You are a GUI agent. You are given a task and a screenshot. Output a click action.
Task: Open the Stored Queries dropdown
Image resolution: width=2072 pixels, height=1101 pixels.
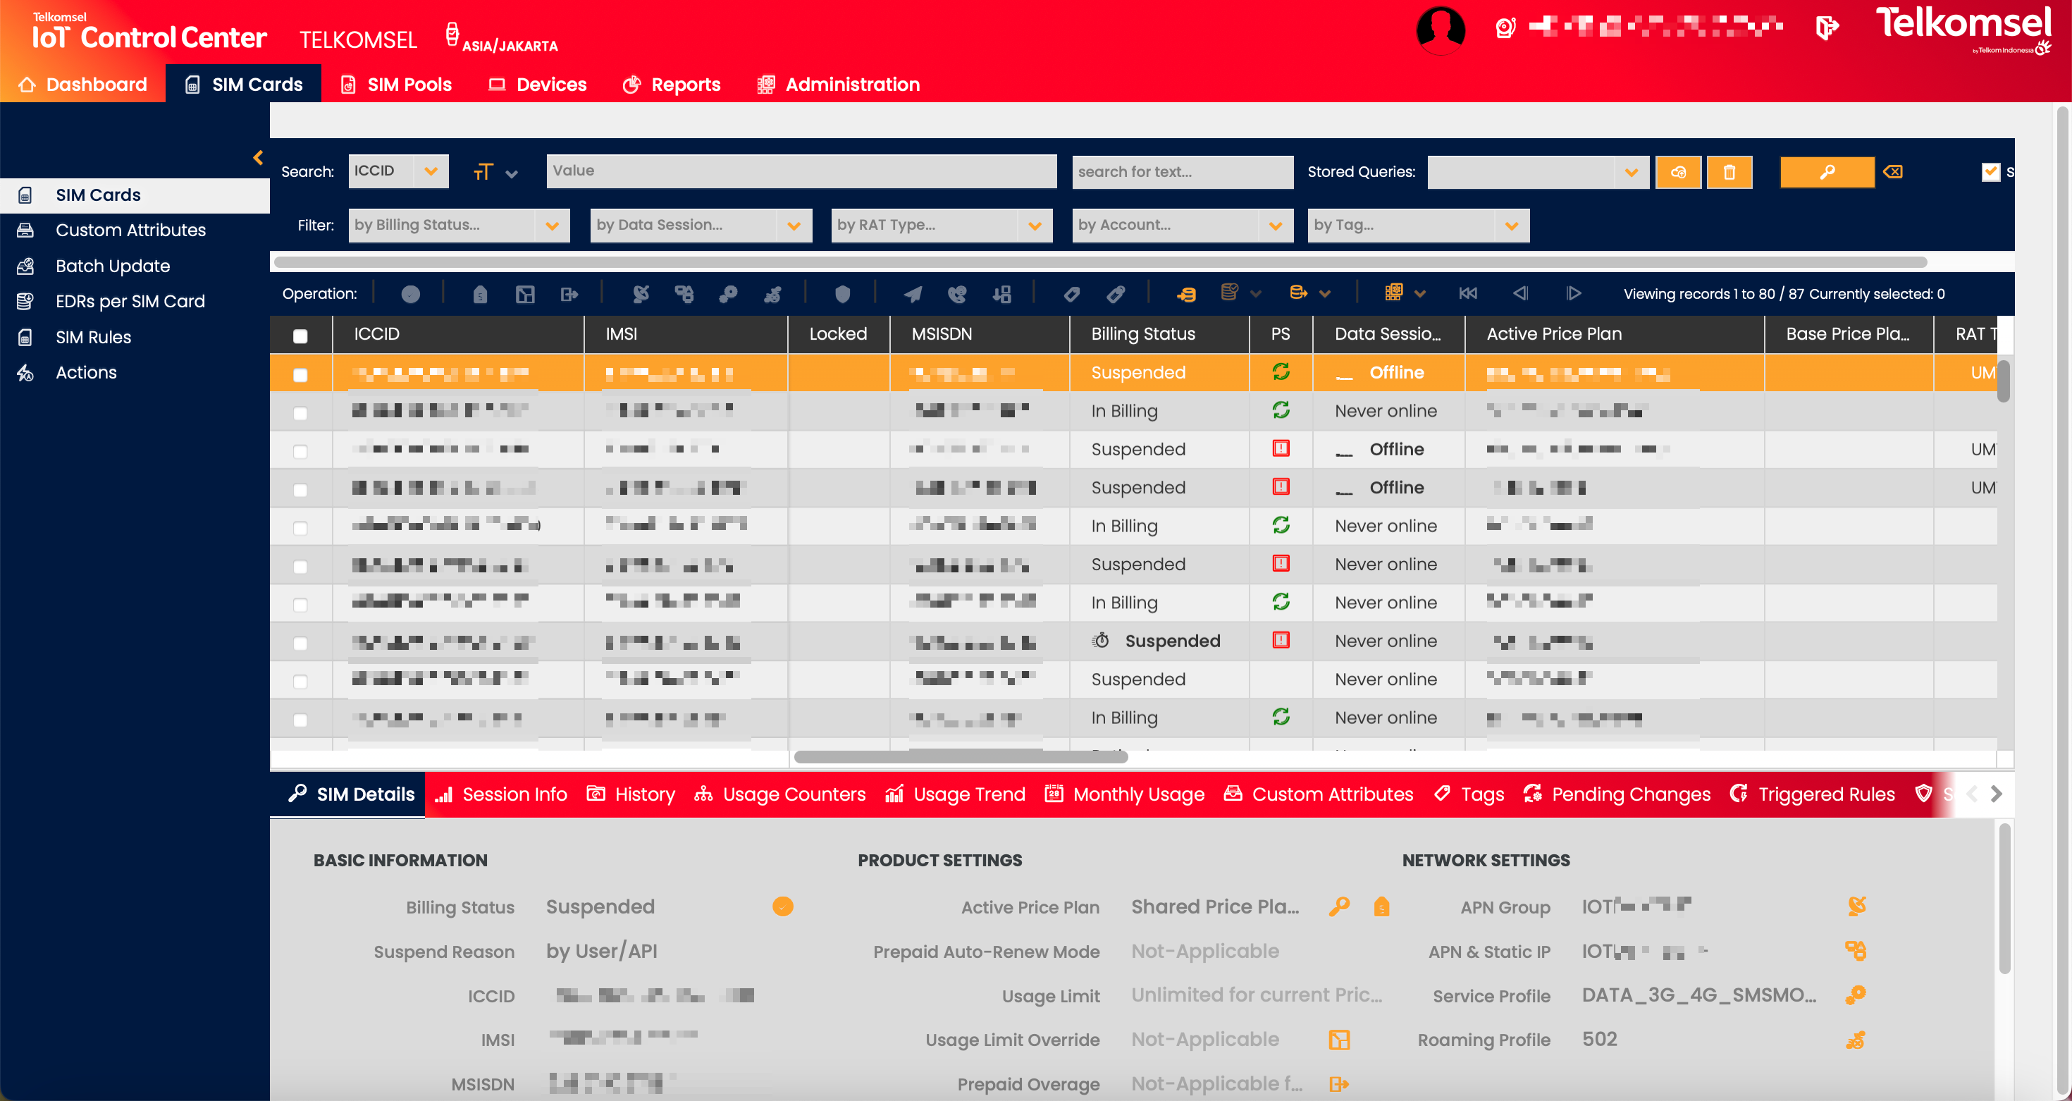(x=1630, y=172)
